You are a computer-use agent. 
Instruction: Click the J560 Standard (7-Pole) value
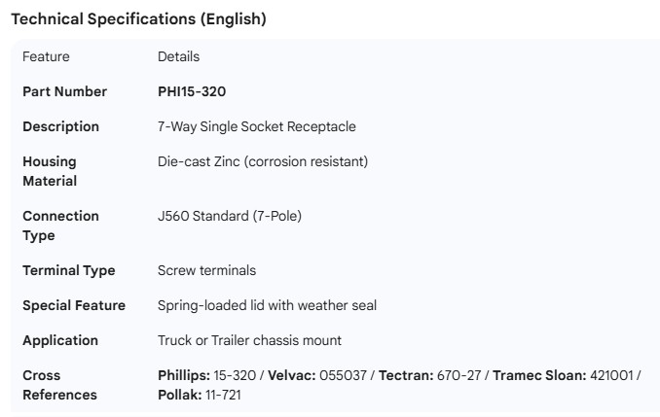pyautogui.click(x=229, y=216)
